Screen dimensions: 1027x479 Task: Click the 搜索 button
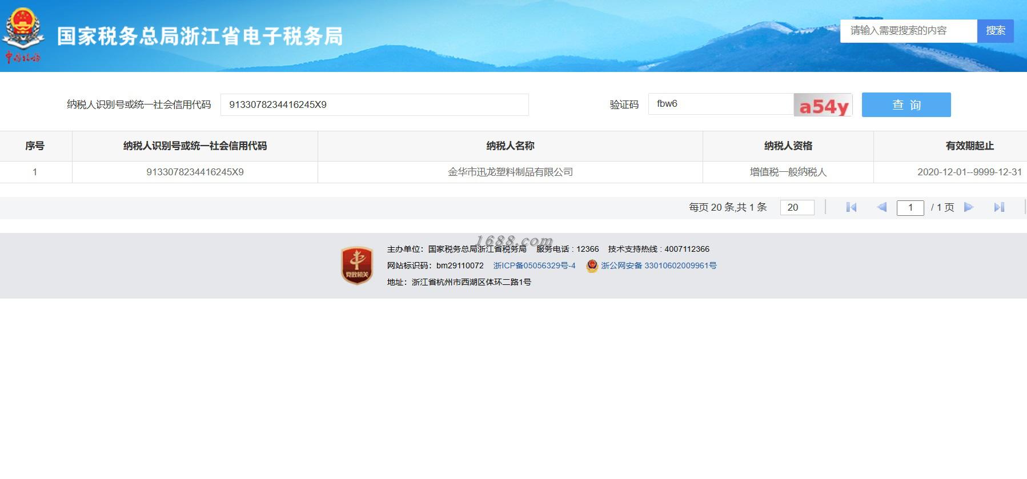click(x=996, y=31)
